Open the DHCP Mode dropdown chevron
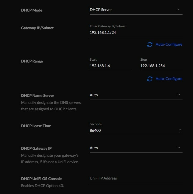The width and height of the screenshot is (193, 194). tap(179, 10)
